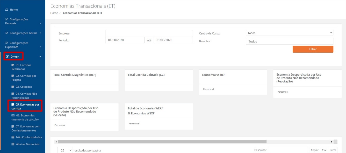Click the Período start date 01/08/2020
The width and height of the screenshot is (346, 153).
pyautogui.click(x=125, y=40)
